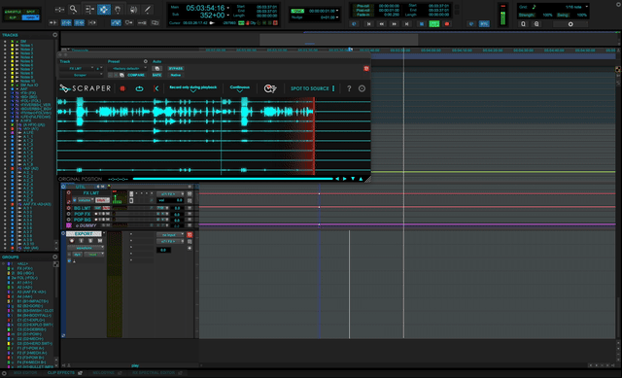Toggle the automation SAFE button
The width and height of the screenshot is (622, 378).
[x=157, y=75]
